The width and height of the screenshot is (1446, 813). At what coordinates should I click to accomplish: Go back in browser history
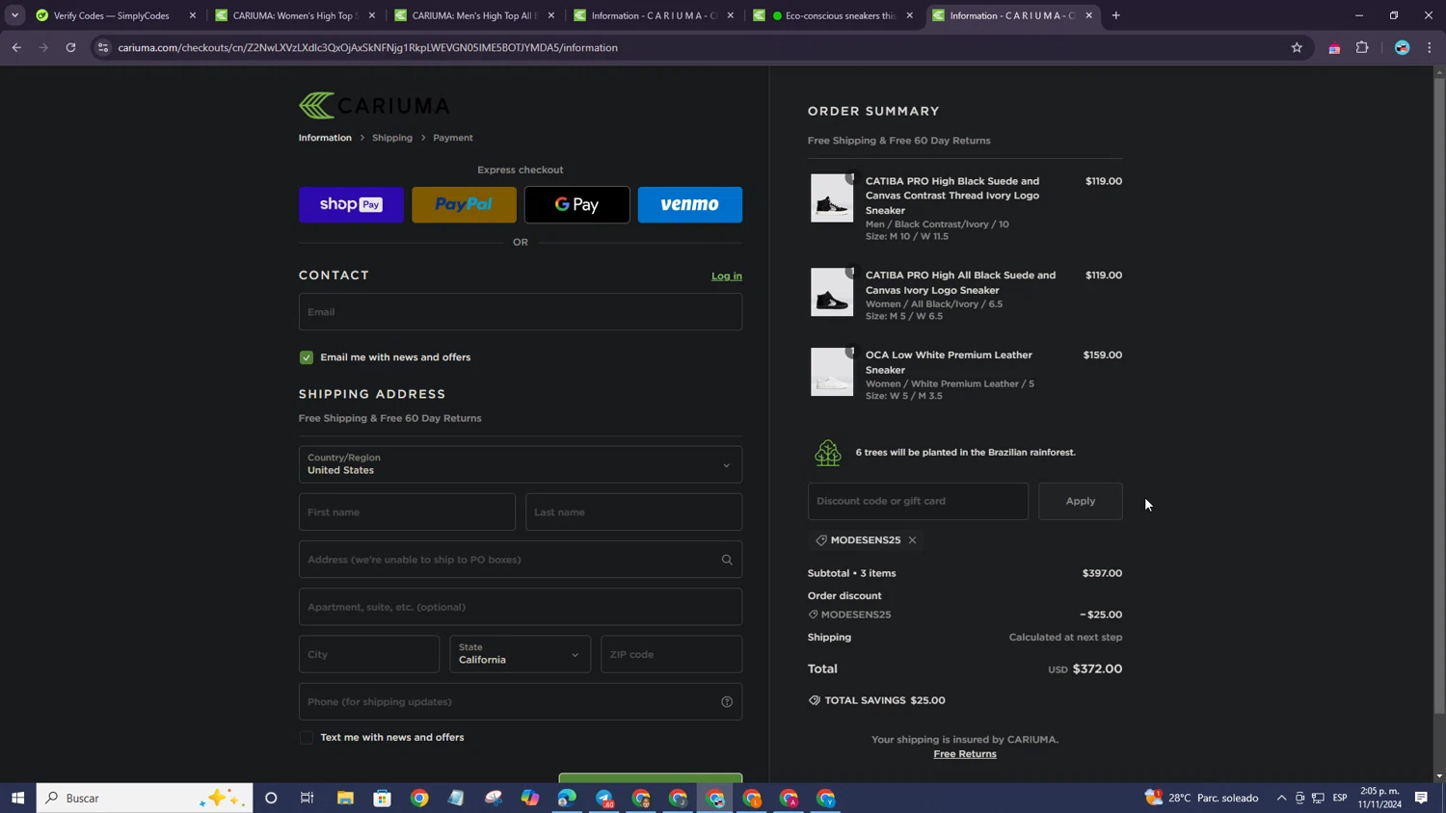[x=16, y=47]
